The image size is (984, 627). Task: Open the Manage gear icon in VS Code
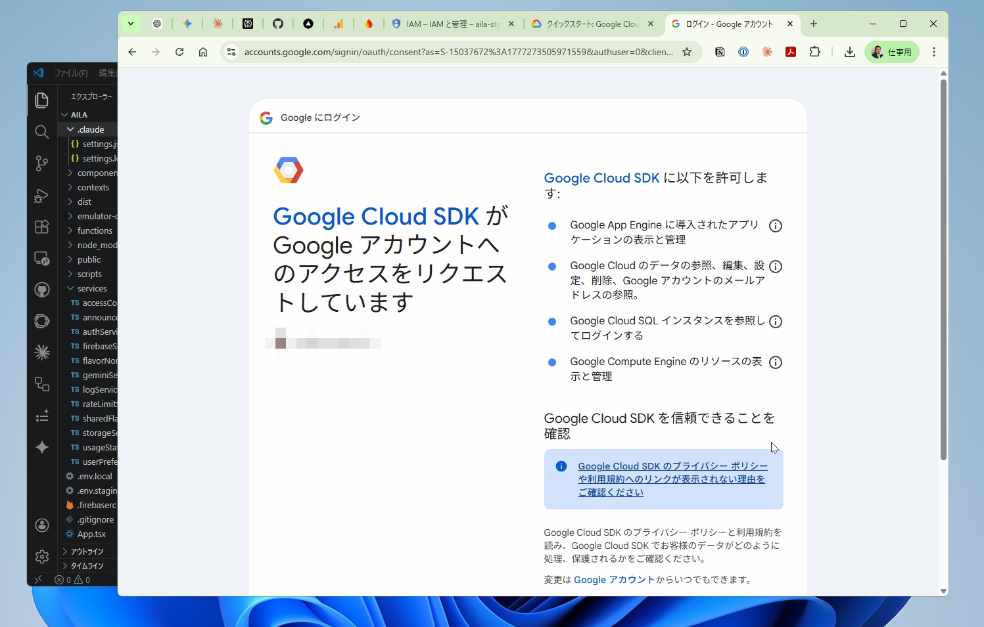(x=41, y=557)
